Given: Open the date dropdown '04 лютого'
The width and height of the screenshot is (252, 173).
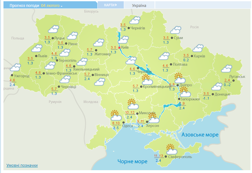Looking at the screenshot, I should click(x=52, y=6).
